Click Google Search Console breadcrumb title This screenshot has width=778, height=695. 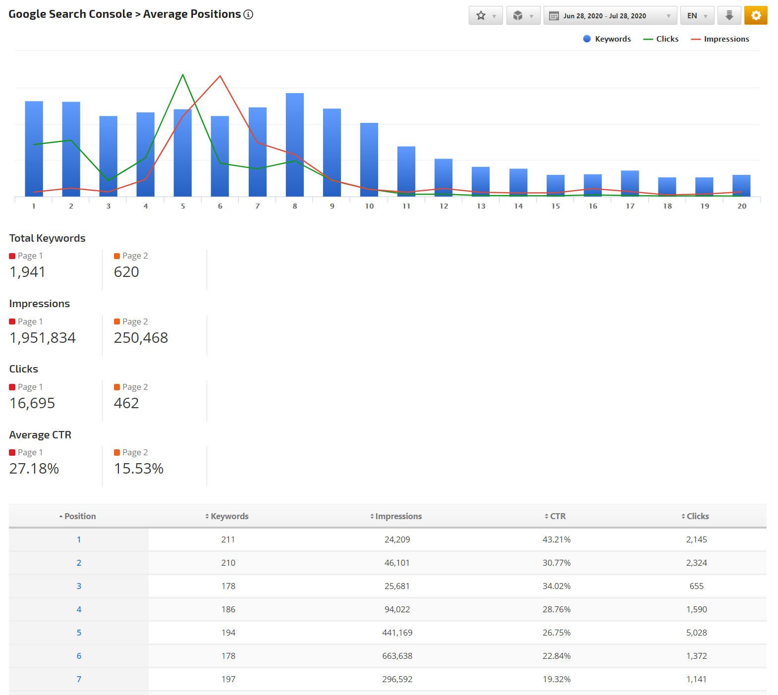click(x=70, y=14)
